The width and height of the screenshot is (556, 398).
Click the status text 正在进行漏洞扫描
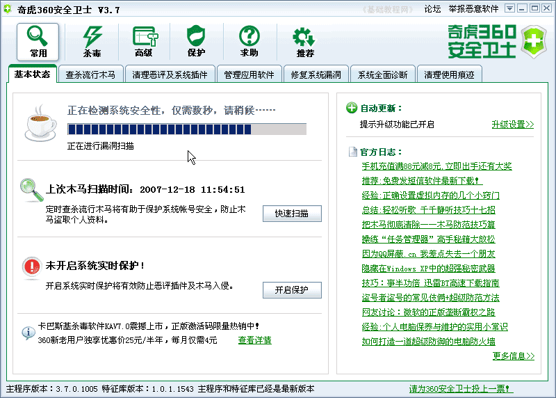pos(100,146)
